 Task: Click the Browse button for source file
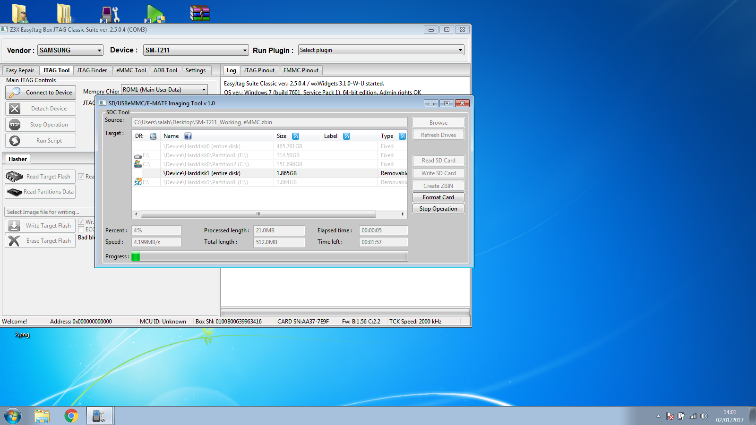pyautogui.click(x=438, y=123)
